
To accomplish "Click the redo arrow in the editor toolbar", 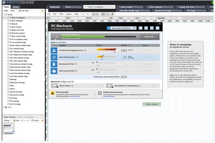I will [x=87, y=14].
